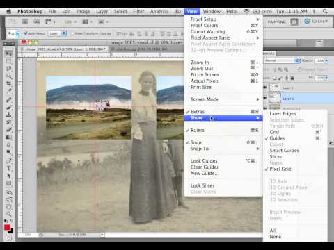Click the Opacity value field in Layers panel
This screenshot has width=334, height=250.
[x=319, y=60]
